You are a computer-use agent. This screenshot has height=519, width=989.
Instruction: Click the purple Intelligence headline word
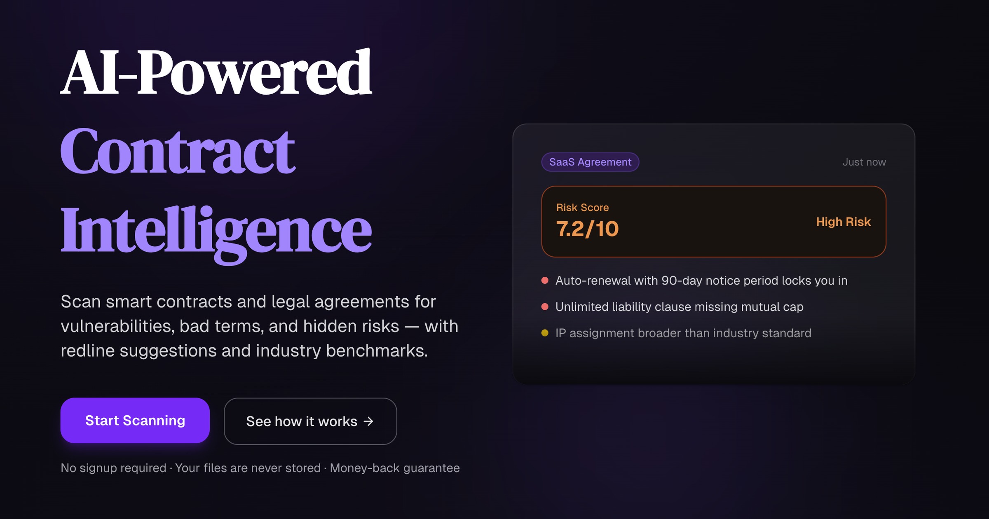(216, 230)
